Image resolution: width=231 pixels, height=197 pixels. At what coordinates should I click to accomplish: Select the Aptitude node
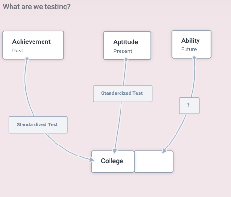[127, 46]
